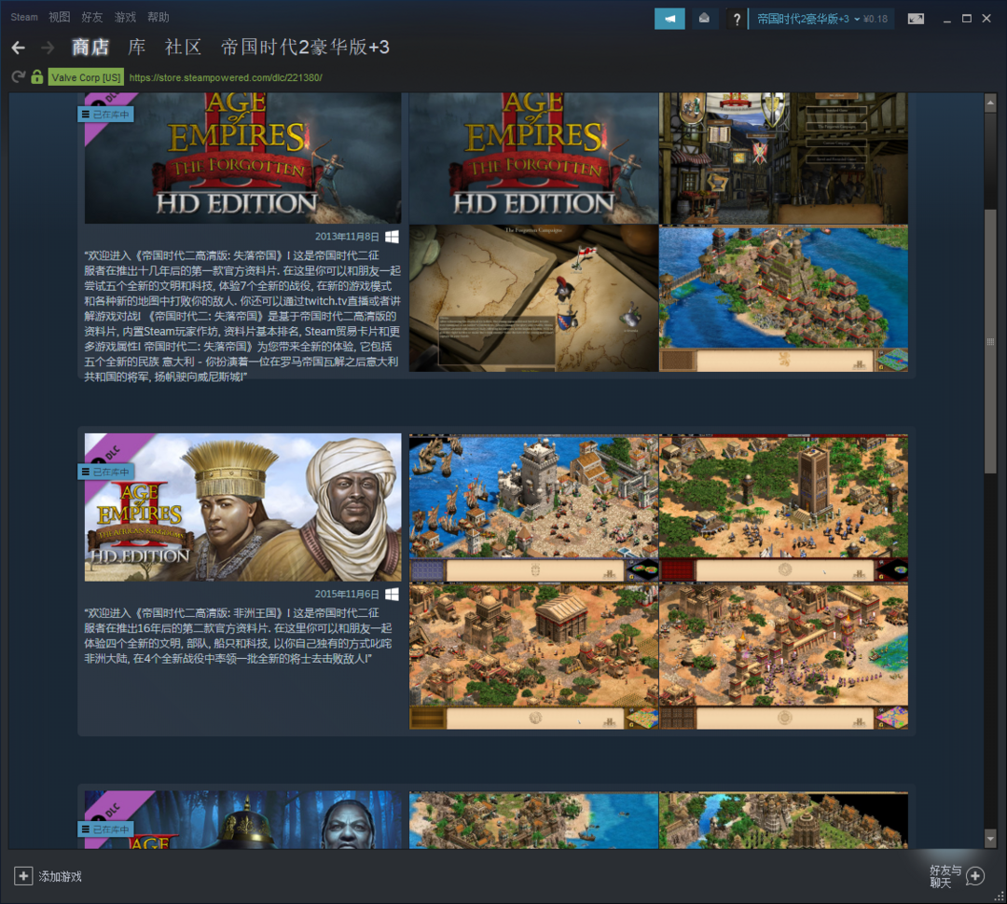
Task: Click the forward navigation arrow
Action: click(x=48, y=48)
